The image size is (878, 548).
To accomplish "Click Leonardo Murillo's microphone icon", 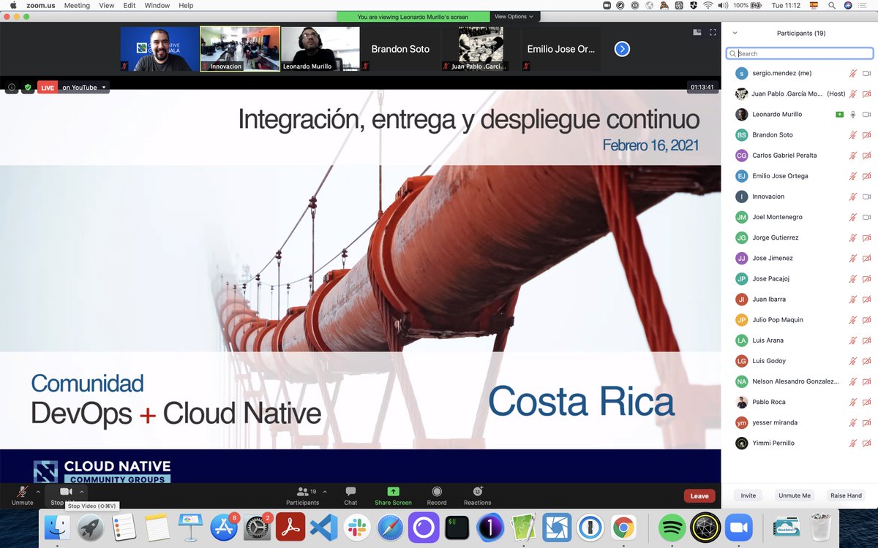I will tap(852, 114).
